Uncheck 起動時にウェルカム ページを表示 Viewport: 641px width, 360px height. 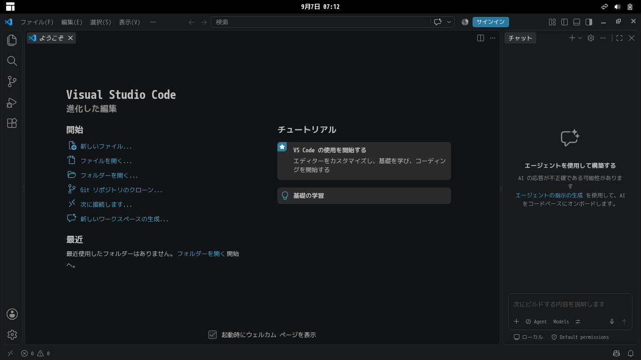pos(213,335)
